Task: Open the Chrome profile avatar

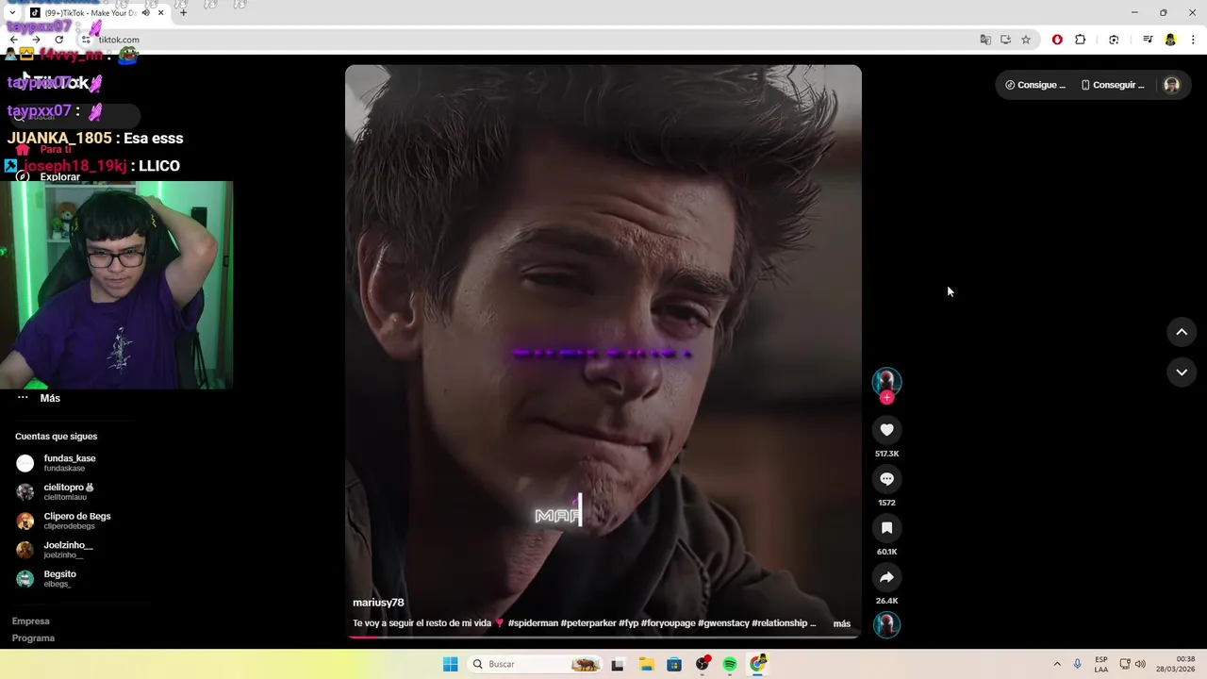Action: point(1170,40)
